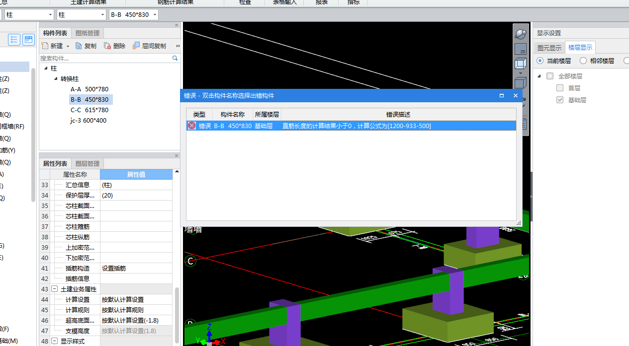Open the 表格输入 ribbon tab
The height and width of the screenshot is (346, 629).
click(x=284, y=2)
